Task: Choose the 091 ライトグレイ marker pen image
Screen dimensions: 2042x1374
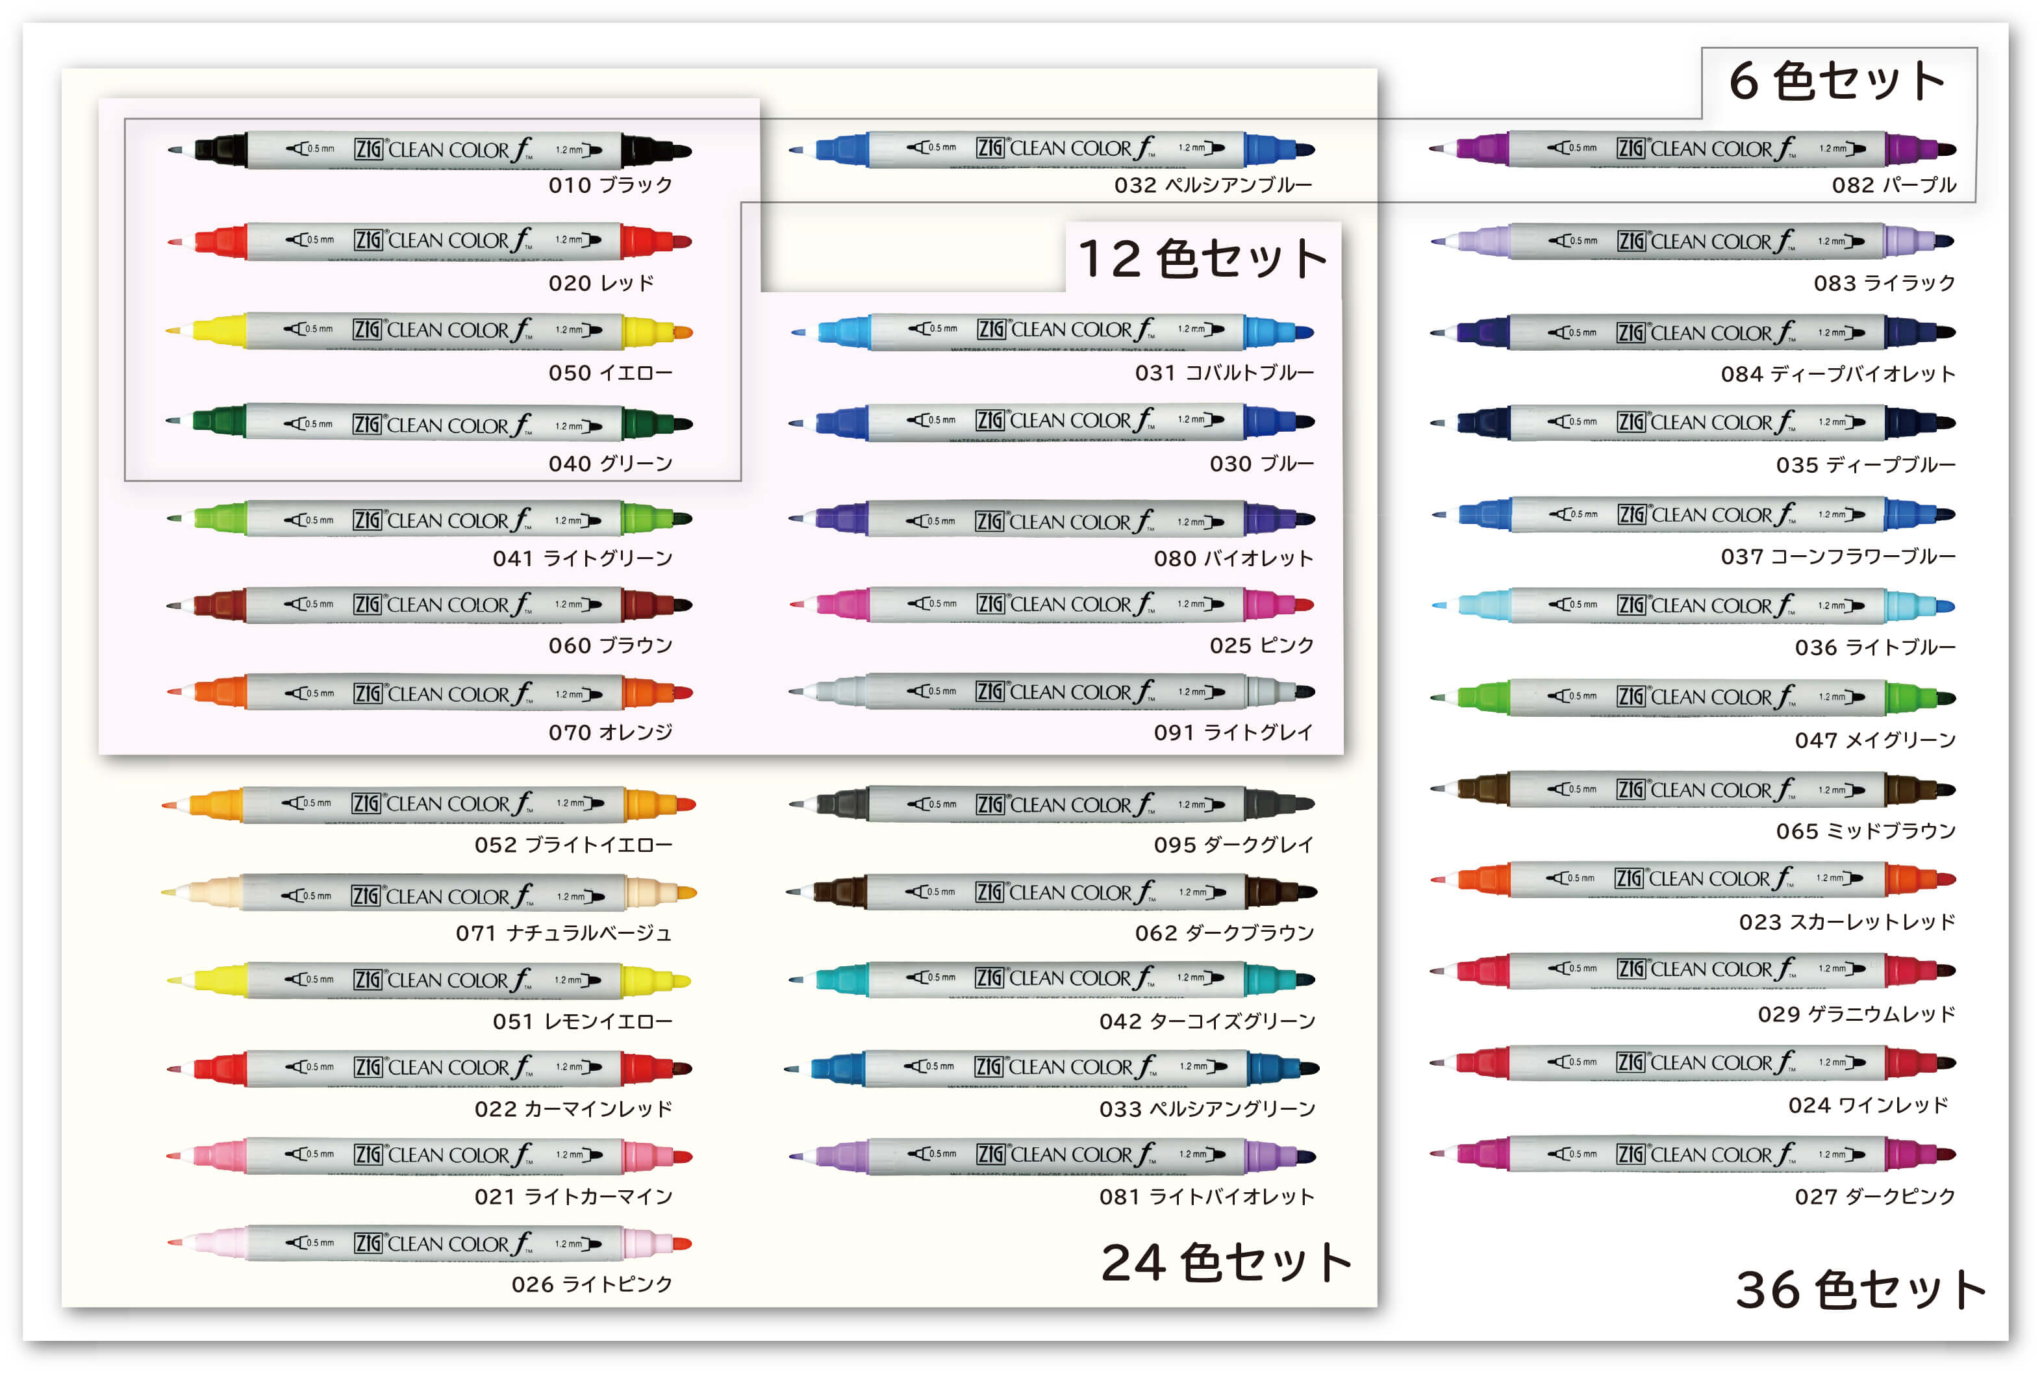Action: coord(1052,692)
